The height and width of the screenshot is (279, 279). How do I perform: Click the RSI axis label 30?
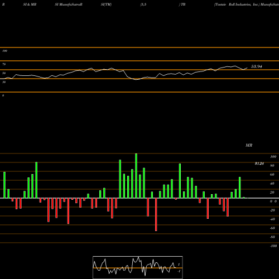[4, 82]
